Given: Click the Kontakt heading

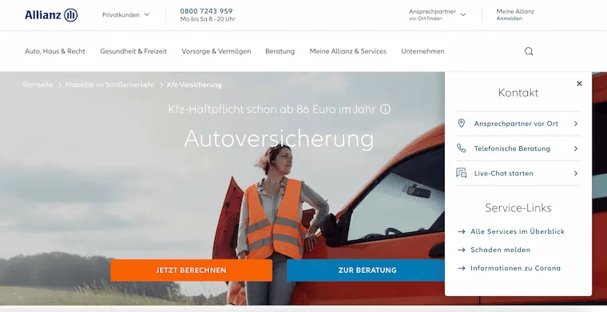Looking at the screenshot, I should (518, 93).
